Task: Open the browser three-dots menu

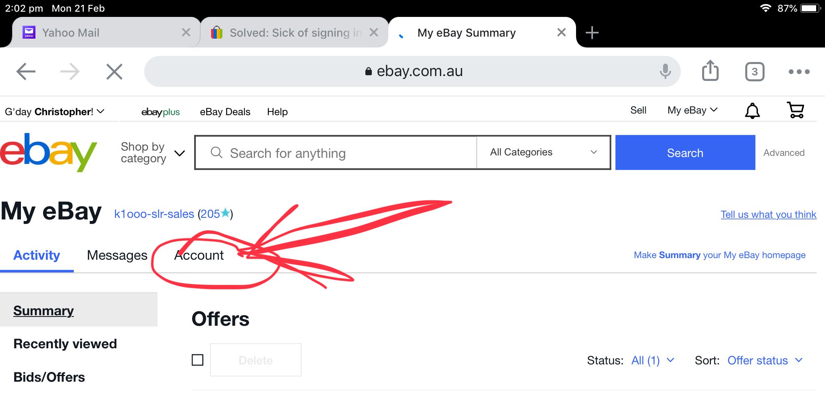Action: click(x=799, y=72)
